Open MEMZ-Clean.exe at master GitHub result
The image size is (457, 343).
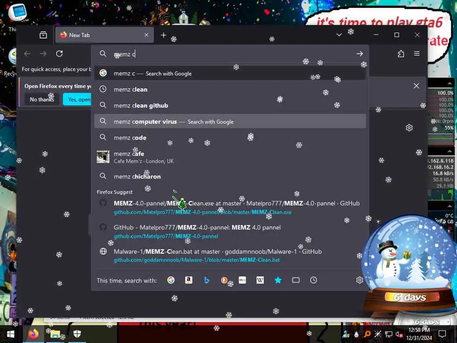click(230, 207)
